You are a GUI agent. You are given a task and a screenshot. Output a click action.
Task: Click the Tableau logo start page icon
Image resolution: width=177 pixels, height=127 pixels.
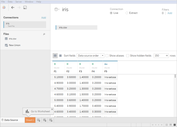point(4,8)
